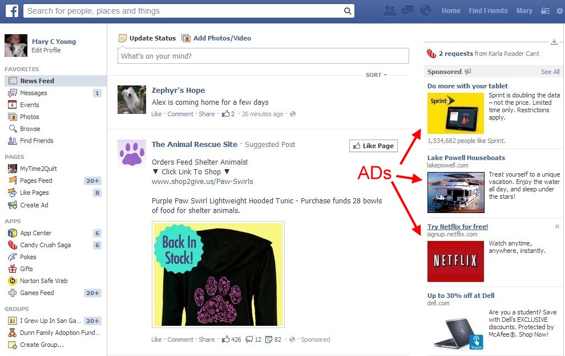The height and width of the screenshot is (356, 565).
Task: Open the shop2give Paw-Swirls link
Action: (x=202, y=182)
